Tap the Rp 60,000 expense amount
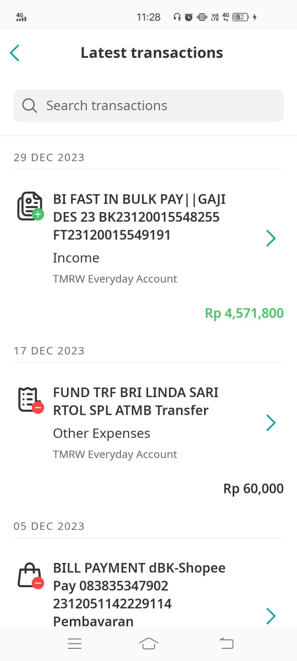 tap(254, 489)
